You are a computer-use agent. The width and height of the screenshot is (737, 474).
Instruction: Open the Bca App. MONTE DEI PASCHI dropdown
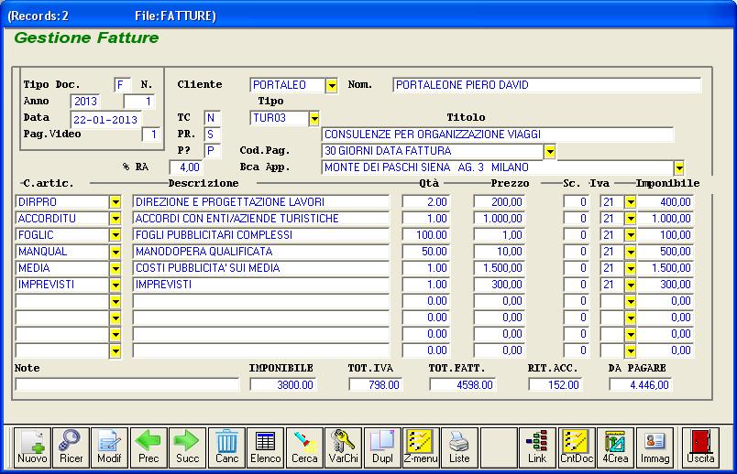click(x=678, y=167)
